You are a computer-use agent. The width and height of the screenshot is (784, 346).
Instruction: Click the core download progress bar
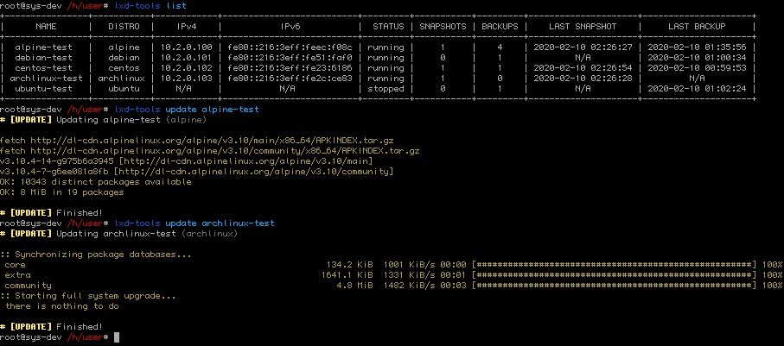614,265
